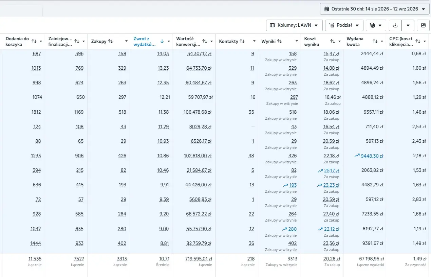
Task: Open Koszt wyniku column menu caret
Action: (339, 41)
